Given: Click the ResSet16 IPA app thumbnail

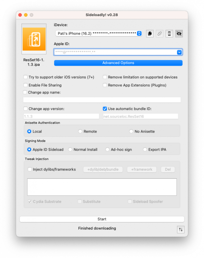Looking at the screenshot, I should [x=34, y=39].
